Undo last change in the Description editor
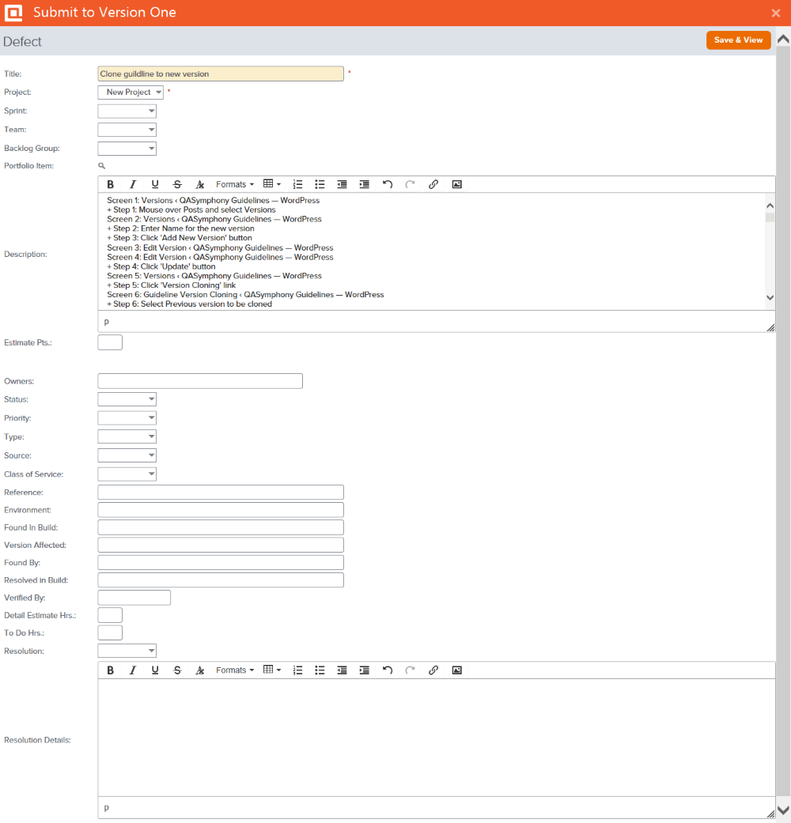The image size is (791, 823). 388,184
